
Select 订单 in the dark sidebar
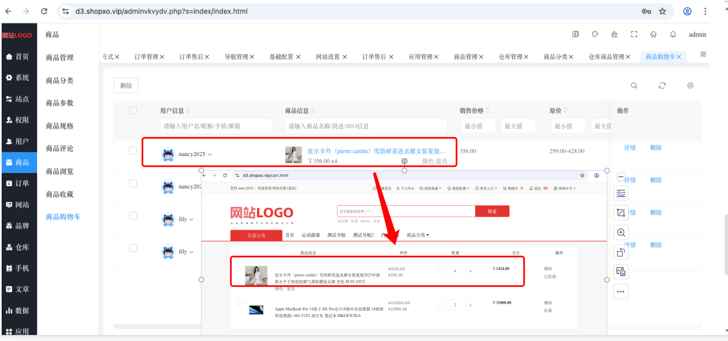(x=18, y=183)
